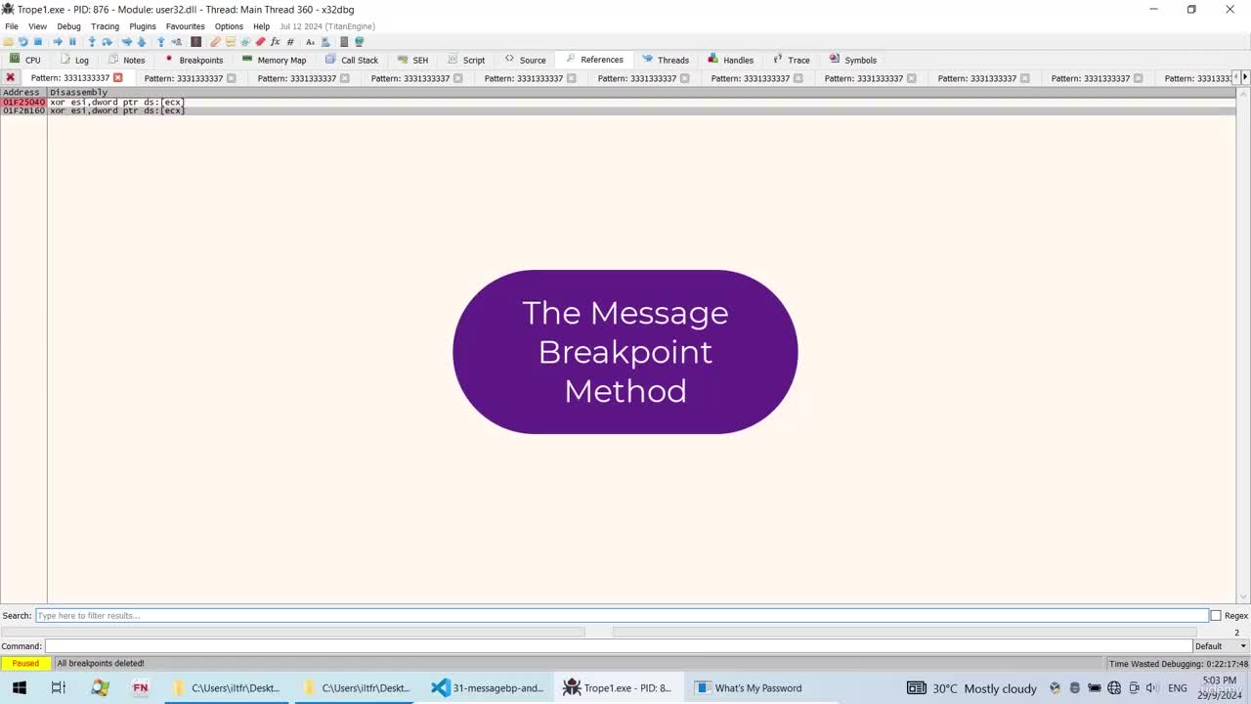The height and width of the screenshot is (704, 1251).
Task: Open the View menu
Action: [x=37, y=26]
